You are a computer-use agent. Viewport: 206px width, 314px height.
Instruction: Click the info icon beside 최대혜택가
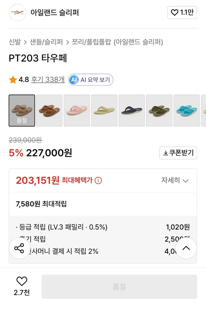[x=98, y=181]
